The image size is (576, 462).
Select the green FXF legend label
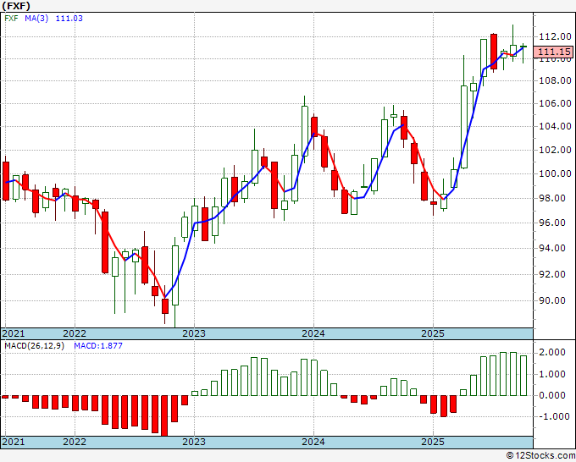pyautogui.click(x=11, y=19)
